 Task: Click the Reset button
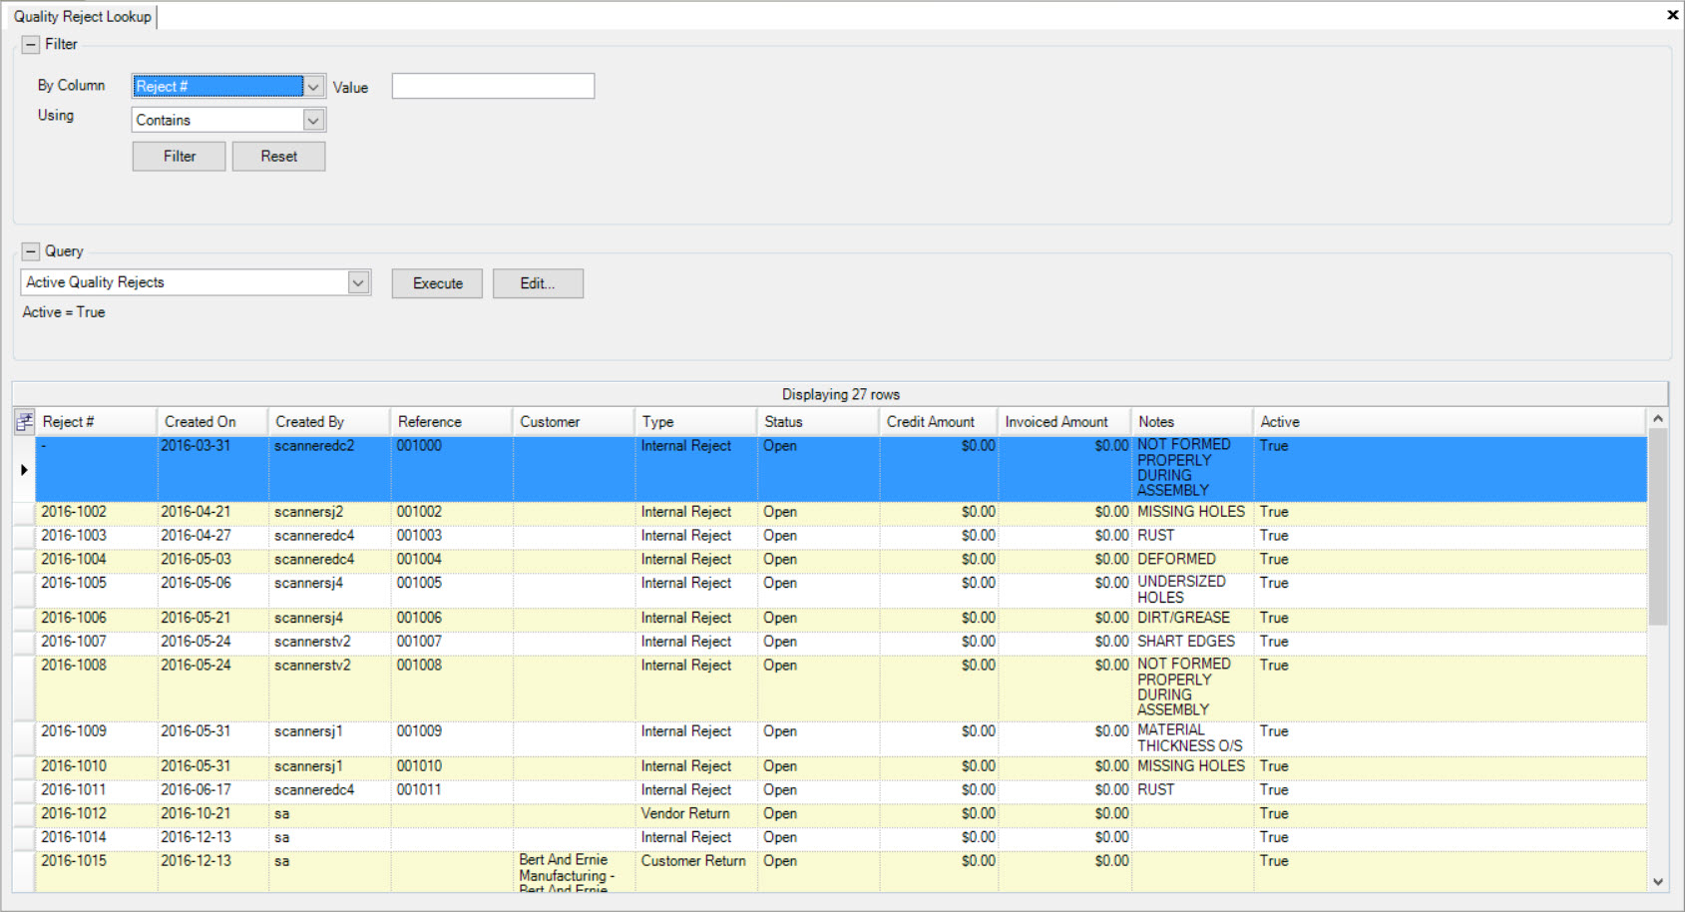pyautogui.click(x=278, y=156)
